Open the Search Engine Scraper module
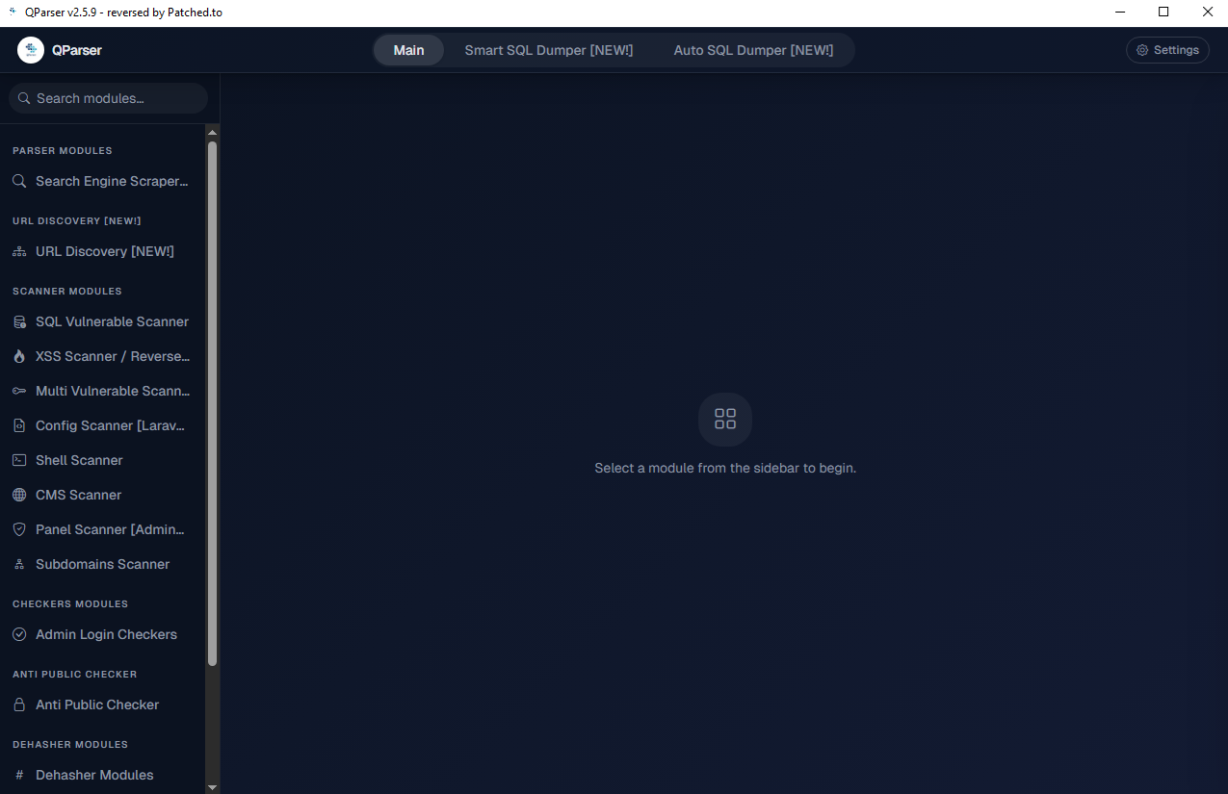 [101, 181]
